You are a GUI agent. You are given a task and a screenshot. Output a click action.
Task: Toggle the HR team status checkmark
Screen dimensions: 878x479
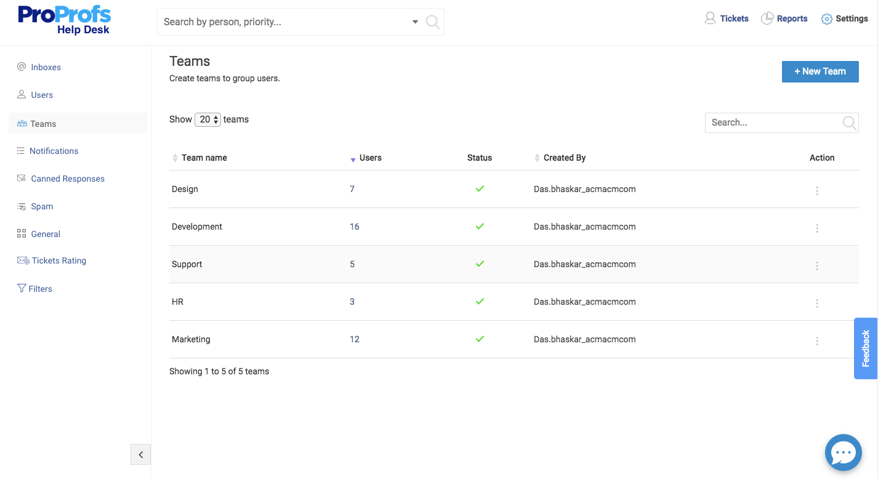tap(480, 302)
